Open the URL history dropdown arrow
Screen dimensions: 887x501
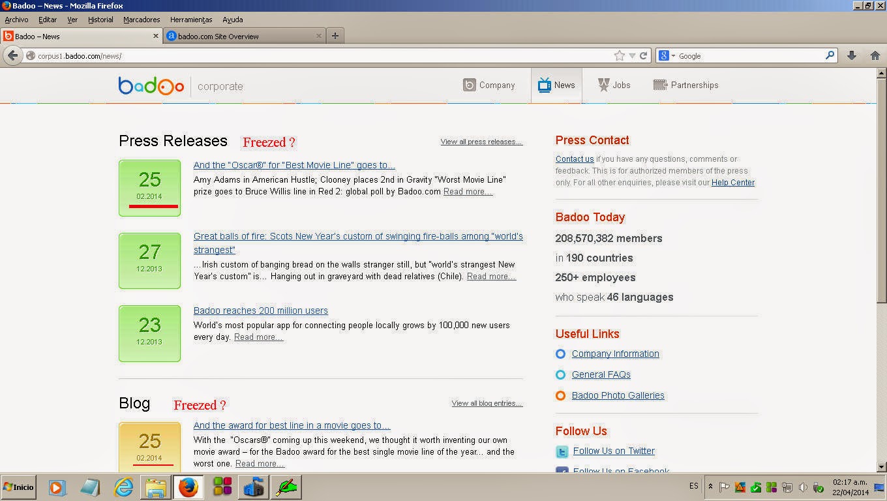point(632,56)
